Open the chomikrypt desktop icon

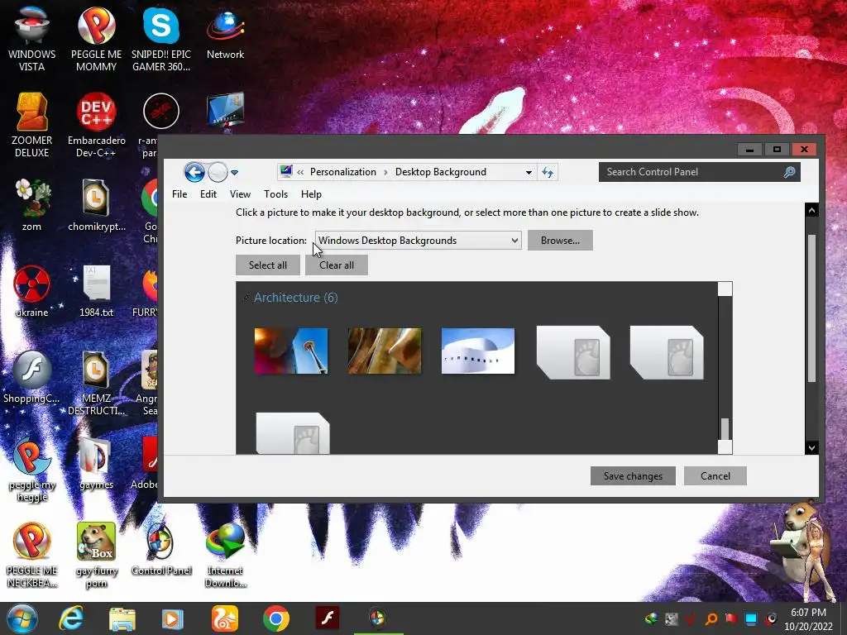[x=96, y=205]
